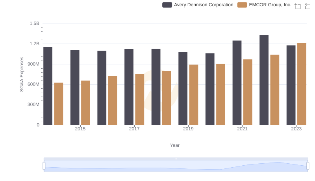Click the Avery Dennison bar for 2019
315x181 pixels.
[x=183, y=88]
